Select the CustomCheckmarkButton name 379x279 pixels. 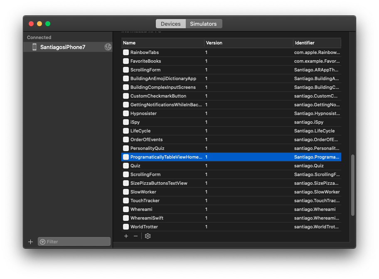[158, 96]
